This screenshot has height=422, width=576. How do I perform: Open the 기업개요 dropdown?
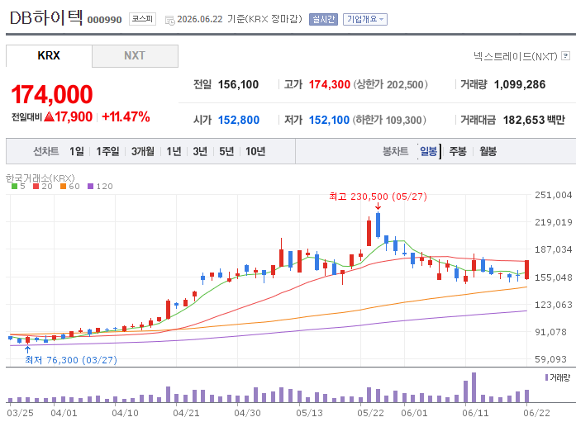[x=365, y=19]
